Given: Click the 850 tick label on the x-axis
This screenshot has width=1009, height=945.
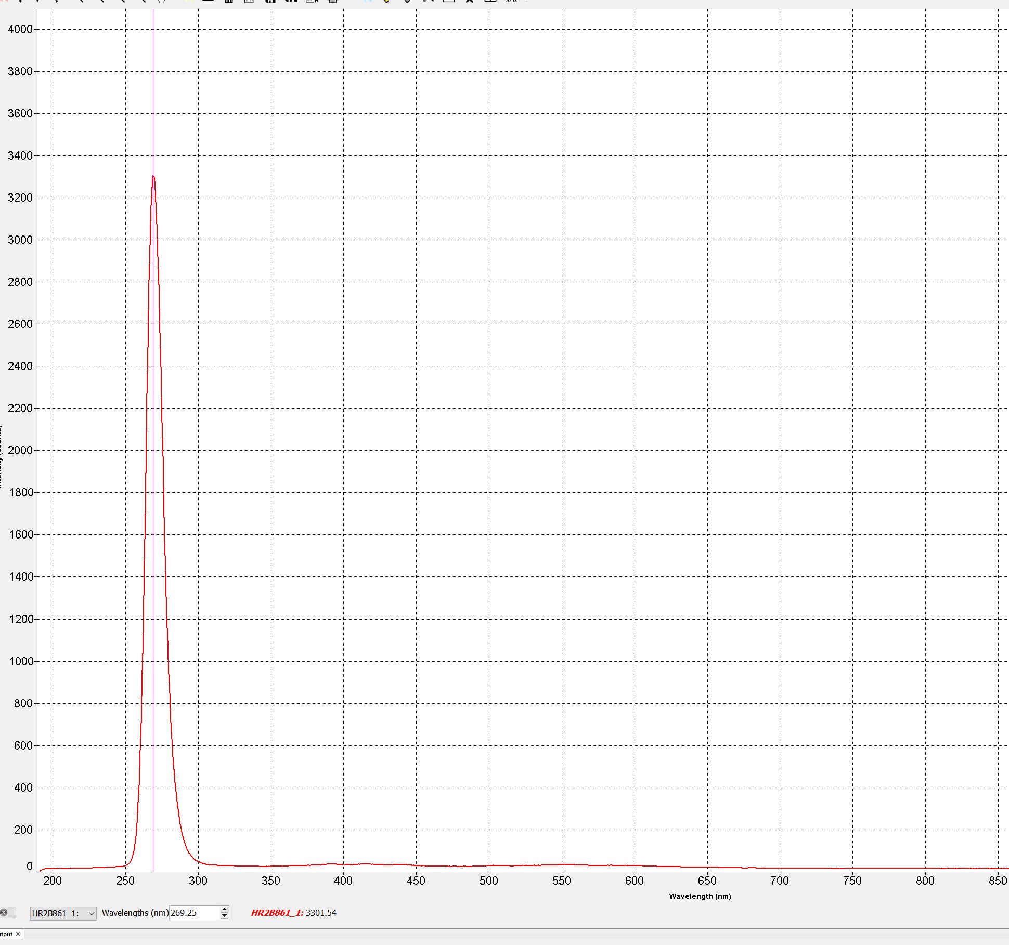Looking at the screenshot, I should (997, 881).
